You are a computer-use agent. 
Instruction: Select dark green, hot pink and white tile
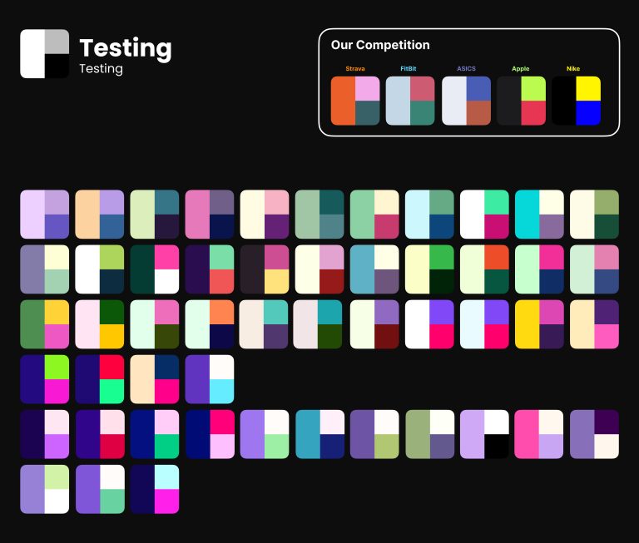pyautogui.click(x=155, y=269)
